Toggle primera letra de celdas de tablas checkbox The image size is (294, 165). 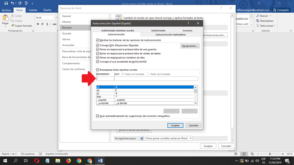click(x=97, y=54)
